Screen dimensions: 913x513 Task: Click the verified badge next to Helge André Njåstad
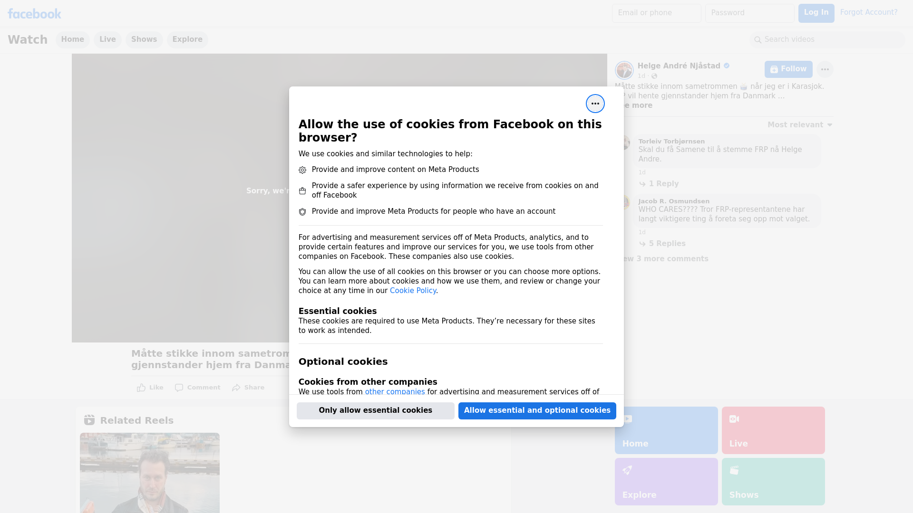click(727, 66)
